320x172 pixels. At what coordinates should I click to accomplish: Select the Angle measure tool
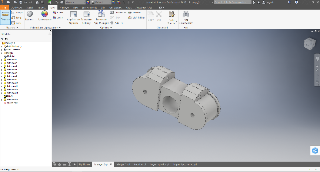[17, 13]
